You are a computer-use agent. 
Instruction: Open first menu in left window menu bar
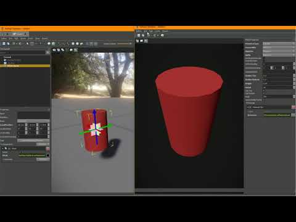pyautogui.click(x=4, y=38)
